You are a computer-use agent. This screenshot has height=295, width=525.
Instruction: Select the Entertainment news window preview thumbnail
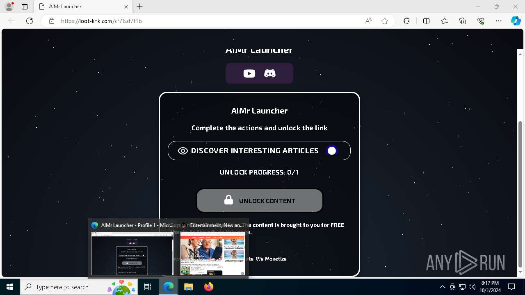click(x=212, y=254)
